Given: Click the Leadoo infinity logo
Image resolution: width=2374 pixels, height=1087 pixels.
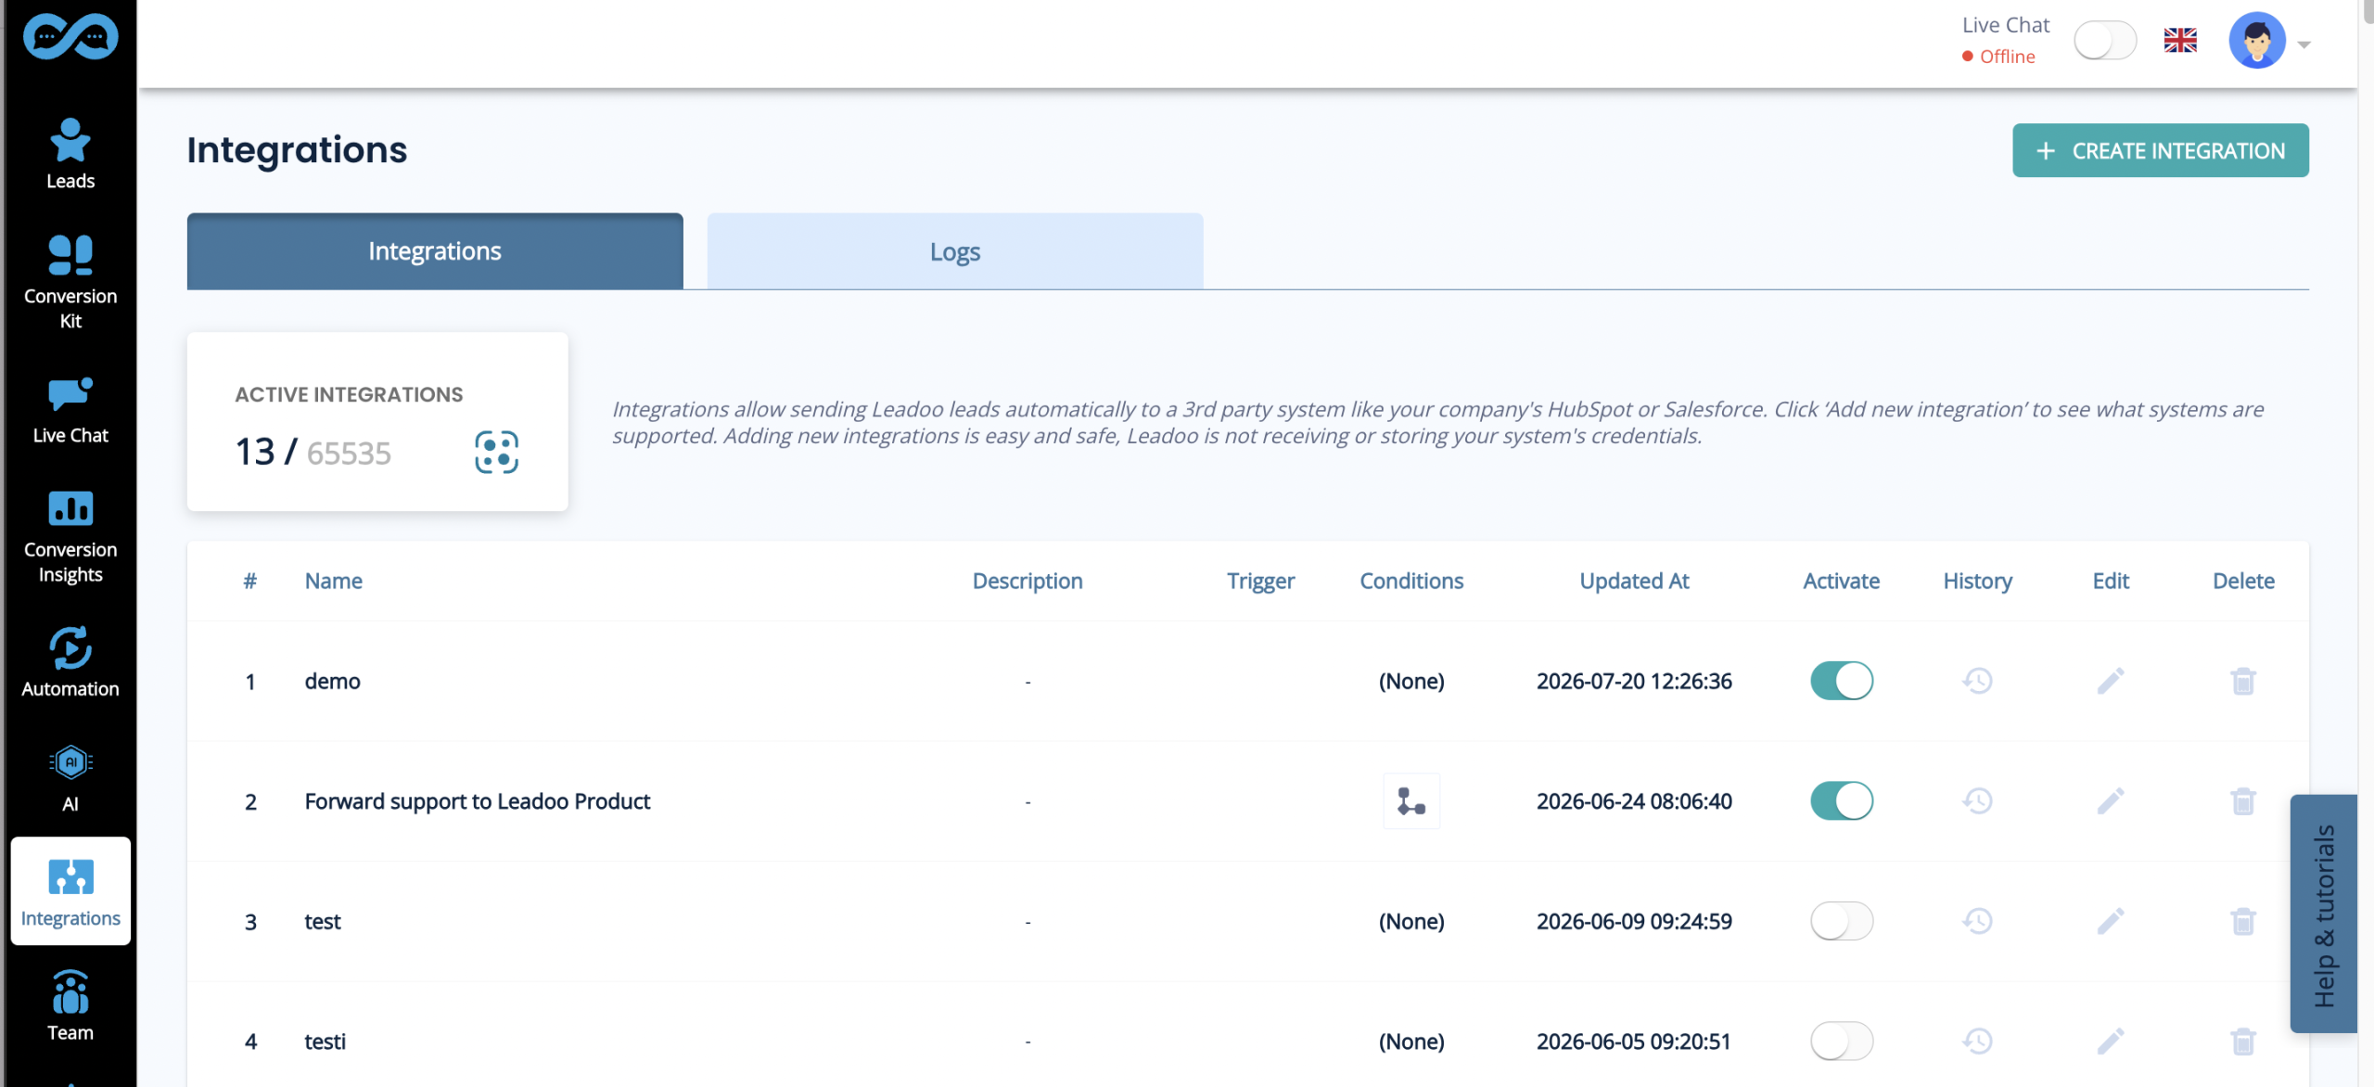Looking at the screenshot, I should click(70, 37).
